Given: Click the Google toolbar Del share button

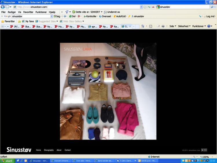Looking at the screenshot, I should (x=73, y=16).
